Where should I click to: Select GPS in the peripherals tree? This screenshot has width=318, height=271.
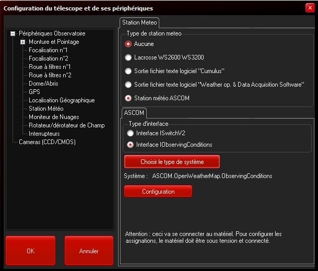coord(34,92)
